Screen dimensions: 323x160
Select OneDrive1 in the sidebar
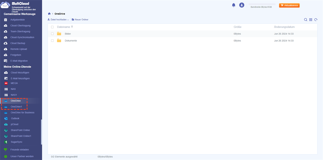16,107
